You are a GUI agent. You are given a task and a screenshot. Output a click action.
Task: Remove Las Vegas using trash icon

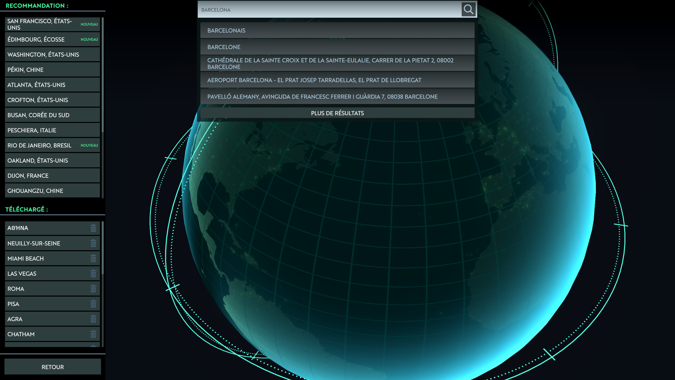[x=93, y=273]
